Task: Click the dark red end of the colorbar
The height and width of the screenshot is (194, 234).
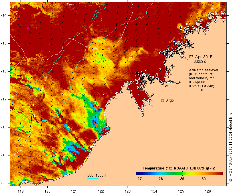Action: (221, 173)
